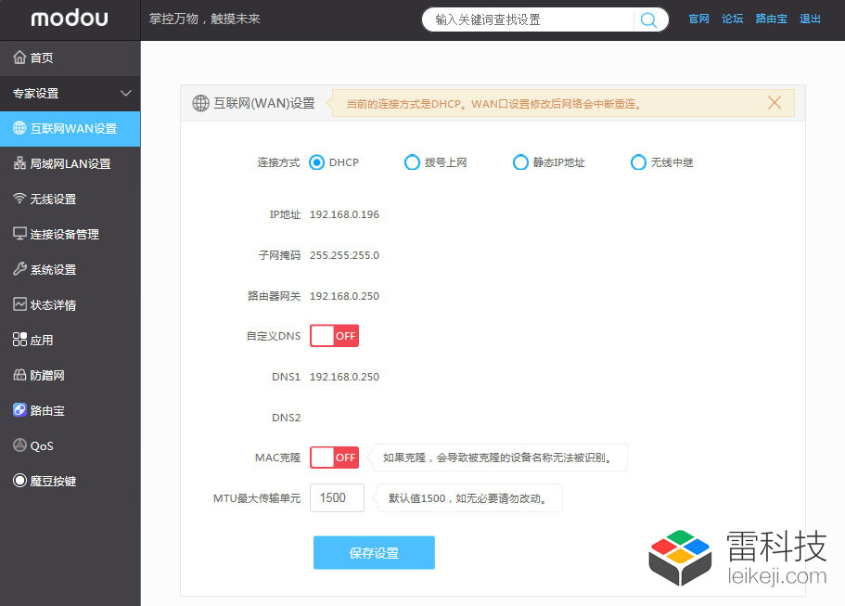Choose the 静态IP地址 connection mode
845x606 pixels.
[520, 162]
